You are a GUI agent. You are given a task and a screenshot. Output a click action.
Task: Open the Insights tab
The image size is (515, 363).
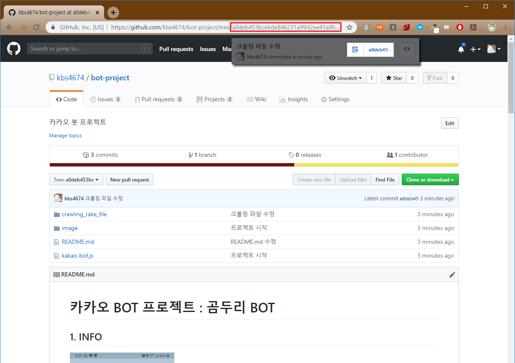(294, 100)
